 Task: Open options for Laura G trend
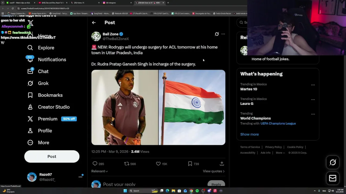pyautogui.click(x=313, y=99)
